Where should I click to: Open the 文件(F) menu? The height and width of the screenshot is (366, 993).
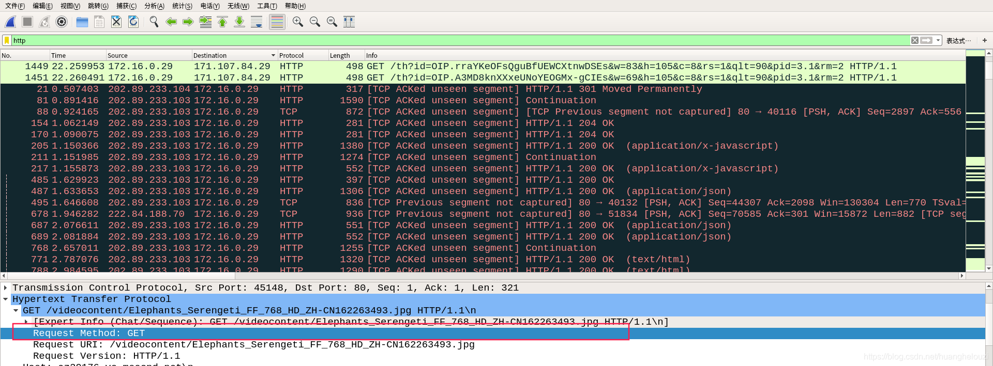15,6
